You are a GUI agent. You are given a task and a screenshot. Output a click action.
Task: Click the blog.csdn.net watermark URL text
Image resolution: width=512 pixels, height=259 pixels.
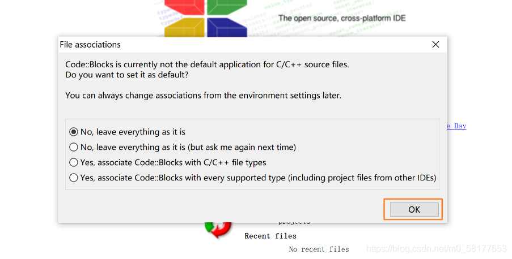click(437, 249)
